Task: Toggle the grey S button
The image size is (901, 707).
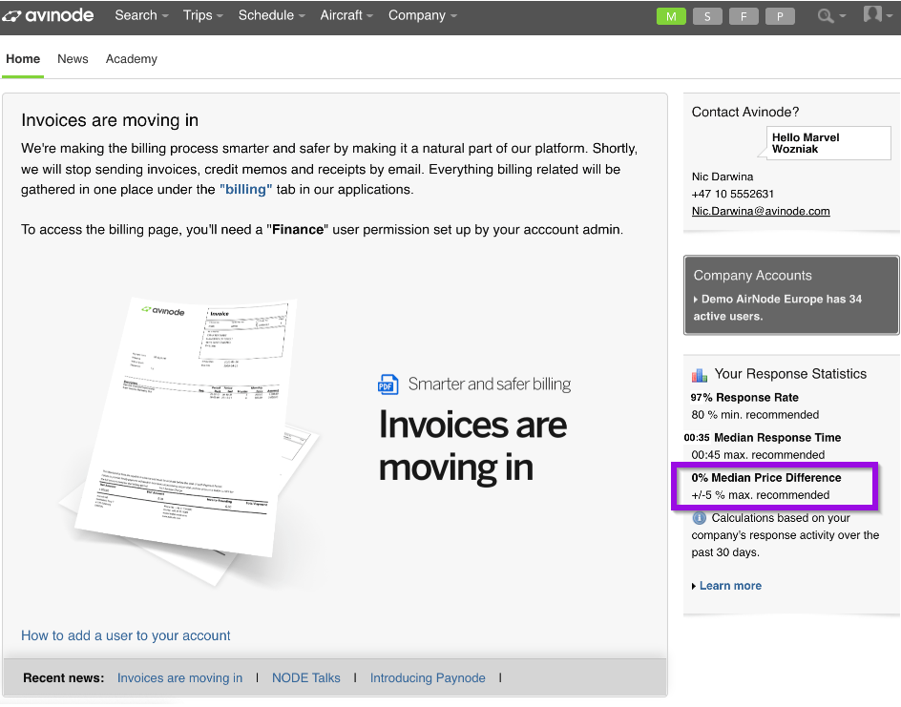Action: [x=707, y=16]
